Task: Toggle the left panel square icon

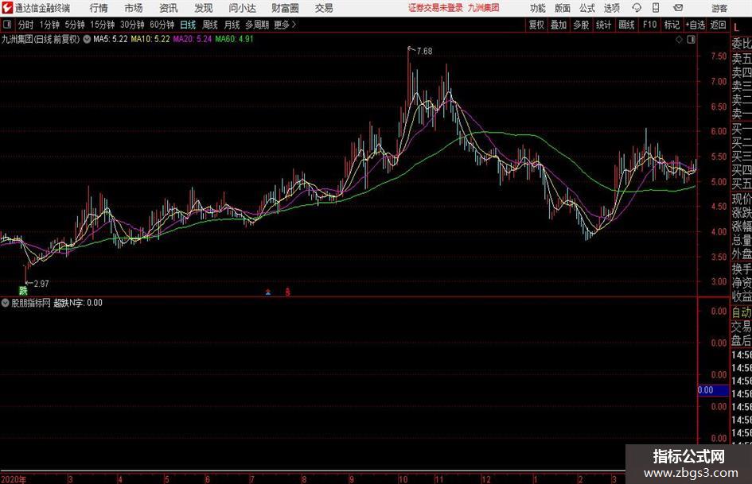Action: pos(6,25)
